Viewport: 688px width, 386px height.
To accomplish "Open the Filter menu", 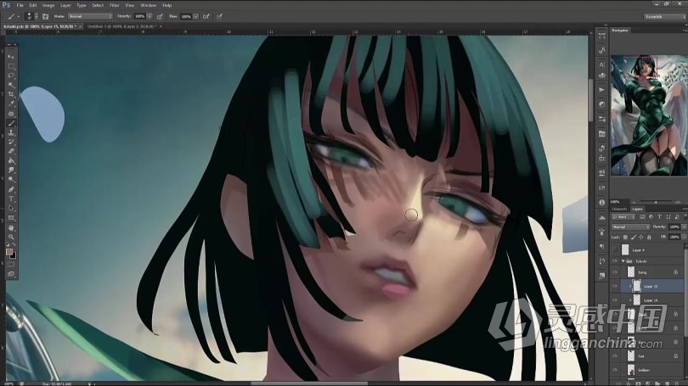I will [x=115, y=5].
